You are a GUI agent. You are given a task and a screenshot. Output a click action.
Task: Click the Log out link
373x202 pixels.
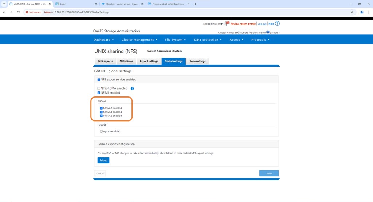pyautogui.click(x=262, y=24)
